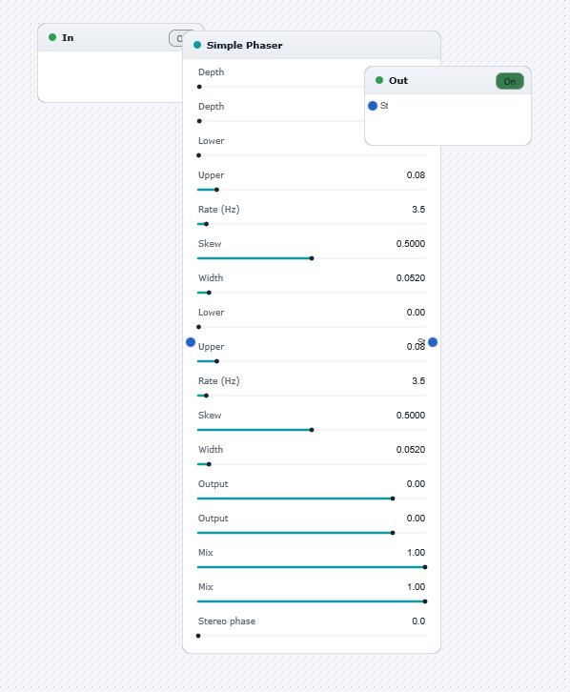Click the first Skew slider handle

pos(312,258)
